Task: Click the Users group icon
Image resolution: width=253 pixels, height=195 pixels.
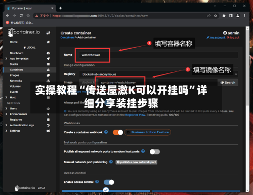Action: click(x=48, y=108)
